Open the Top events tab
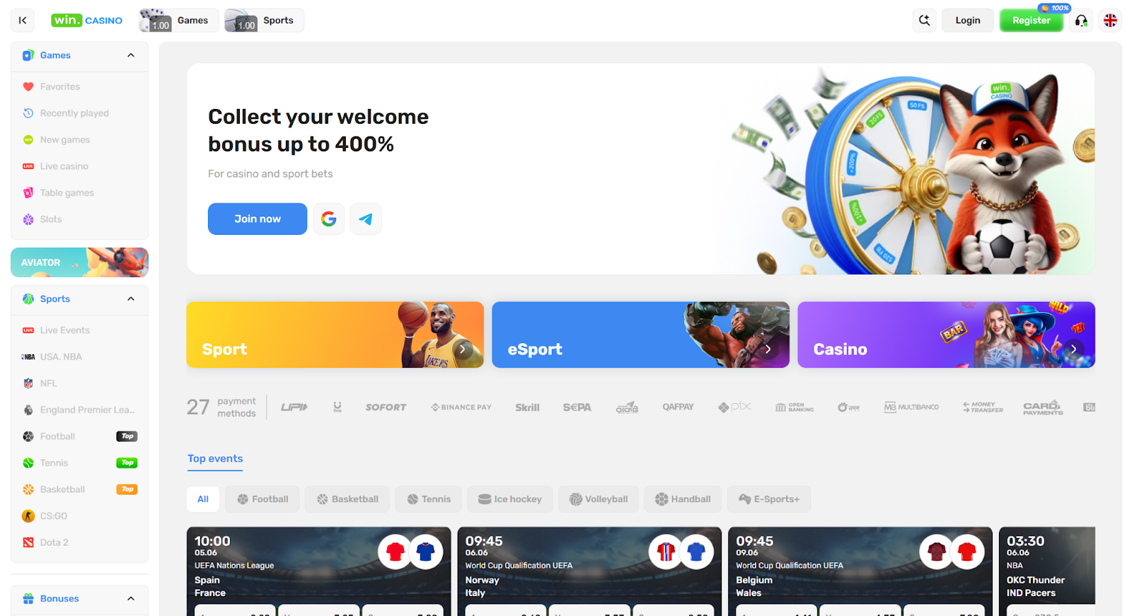Image resolution: width=1132 pixels, height=616 pixels. coord(215,459)
